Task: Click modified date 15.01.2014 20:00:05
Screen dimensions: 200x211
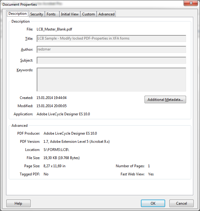Action: click(x=52, y=106)
